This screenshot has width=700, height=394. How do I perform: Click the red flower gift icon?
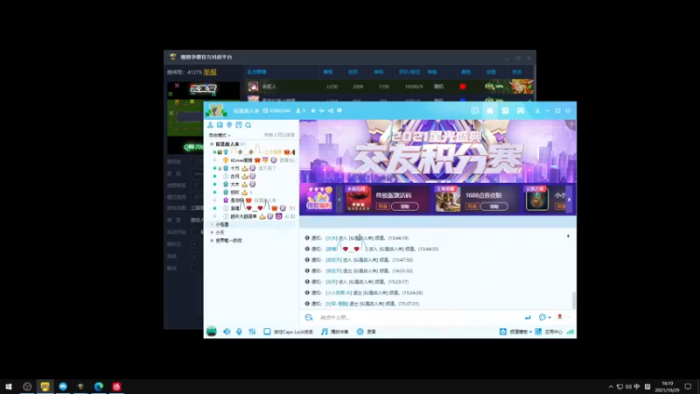[559, 317]
